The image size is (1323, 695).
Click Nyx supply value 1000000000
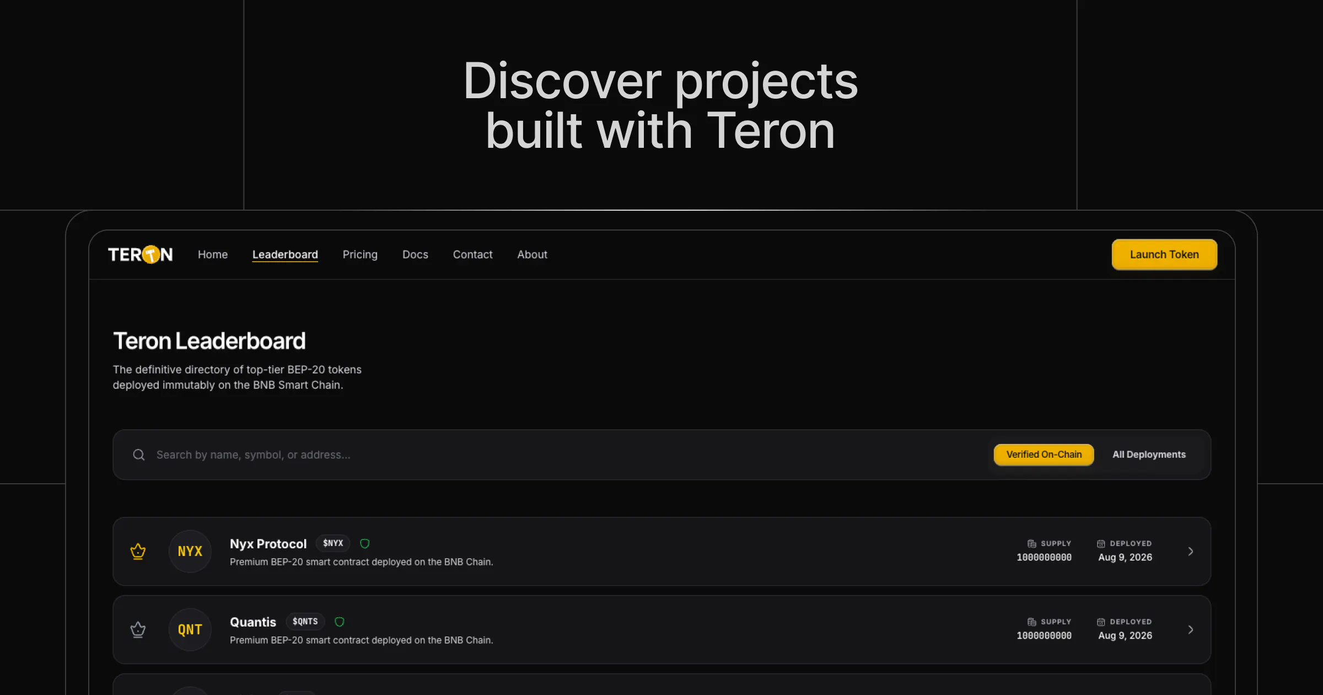[1044, 558]
